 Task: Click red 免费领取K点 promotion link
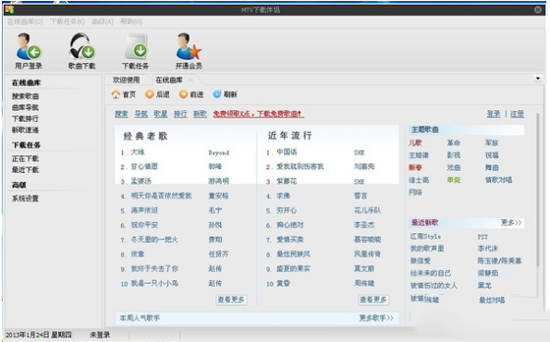point(258,114)
